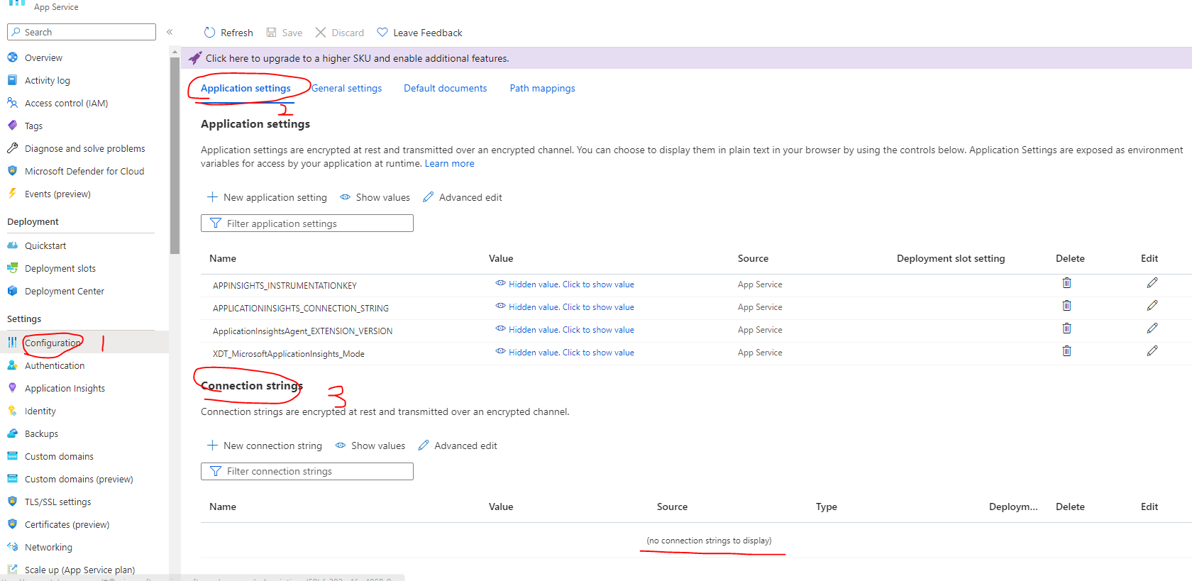Screen dimensions: 1192x581
Task: Click New connection string button
Action: pos(264,446)
